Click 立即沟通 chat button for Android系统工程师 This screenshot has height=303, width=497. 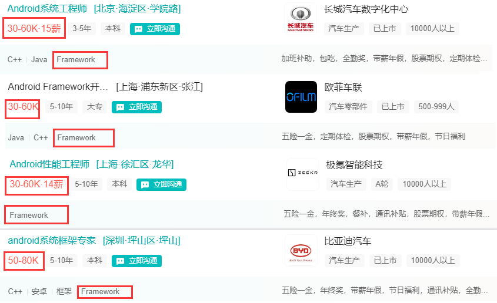155,29
